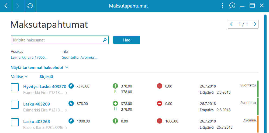This screenshot has width=269, height=133.
Task: Open Resurs Bank #2058396 details
Action: coord(45,128)
